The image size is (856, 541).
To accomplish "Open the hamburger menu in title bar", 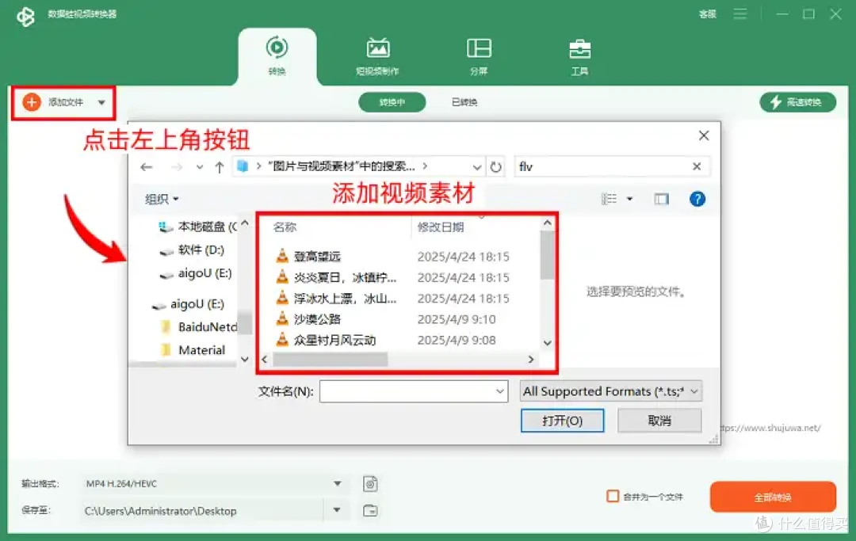I will (x=739, y=13).
